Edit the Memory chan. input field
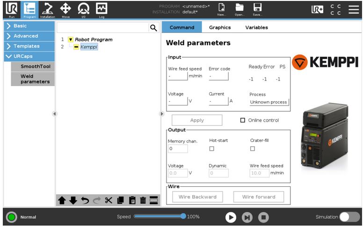 pos(178,149)
